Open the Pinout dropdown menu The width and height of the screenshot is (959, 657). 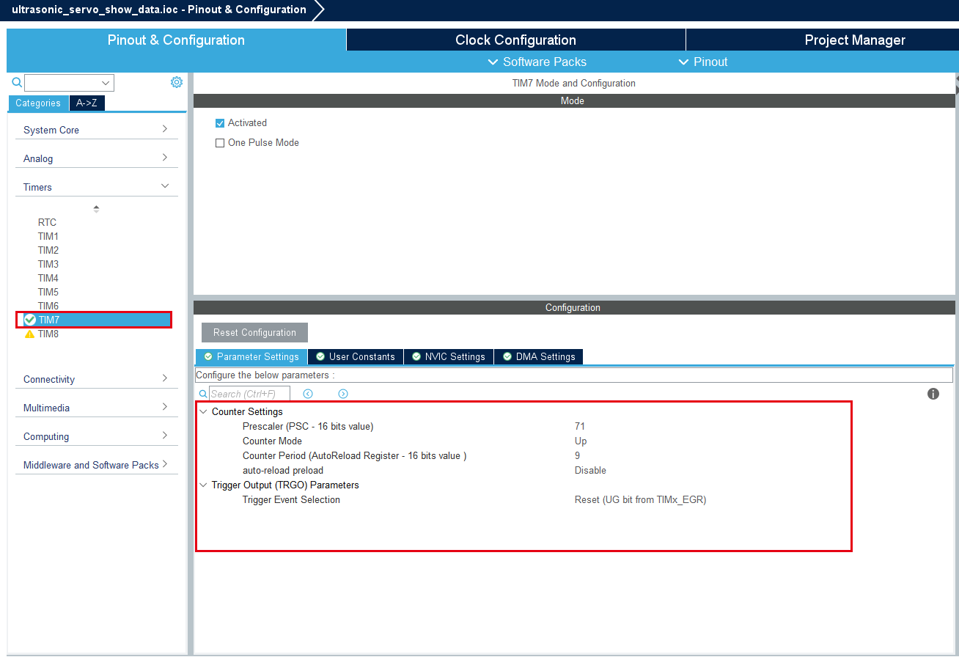tap(703, 62)
